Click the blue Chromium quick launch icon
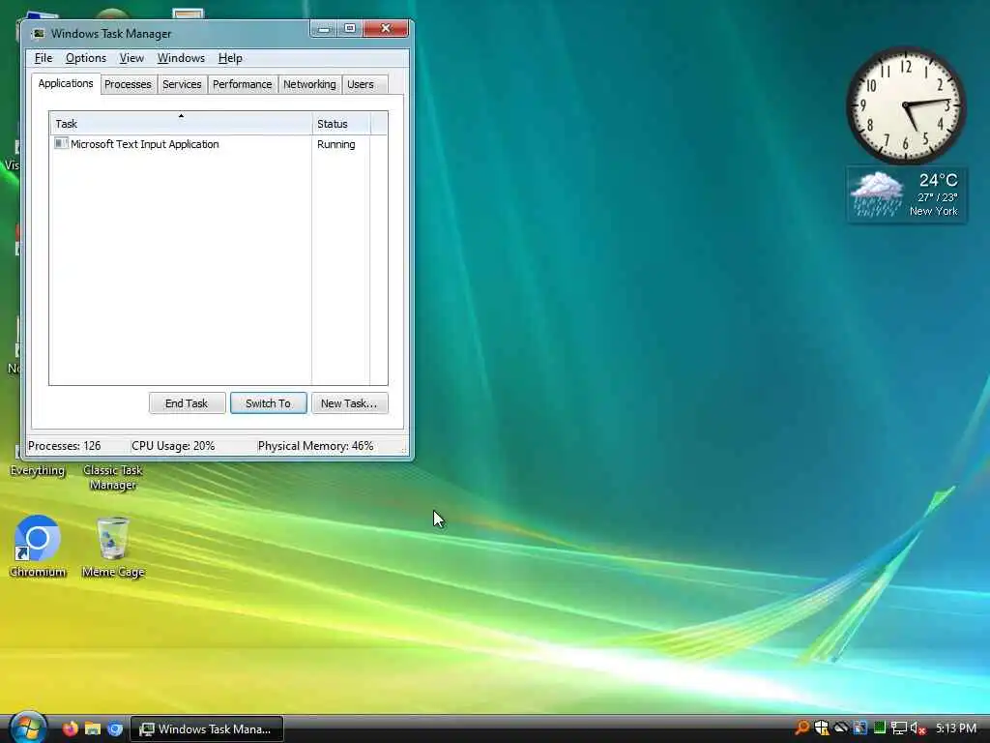The height and width of the screenshot is (743, 990). point(115,728)
